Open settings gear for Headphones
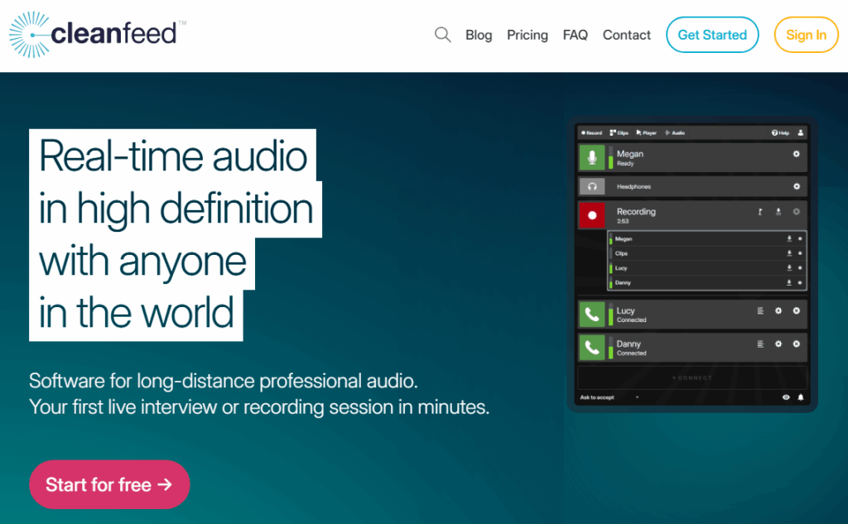Screen dimensions: 848x524 796,186
